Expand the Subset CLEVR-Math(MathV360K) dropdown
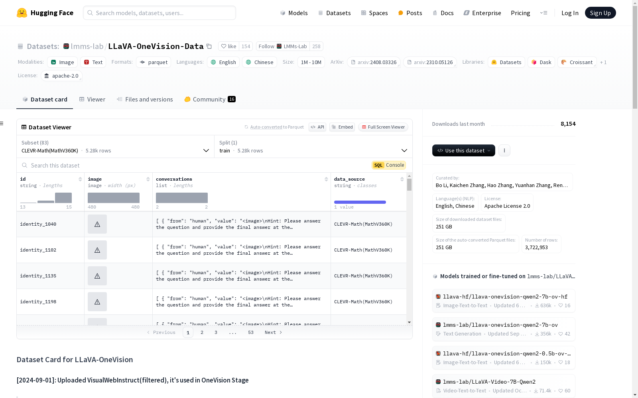The width and height of the screenshot is (638, 398). pos(116,146)
